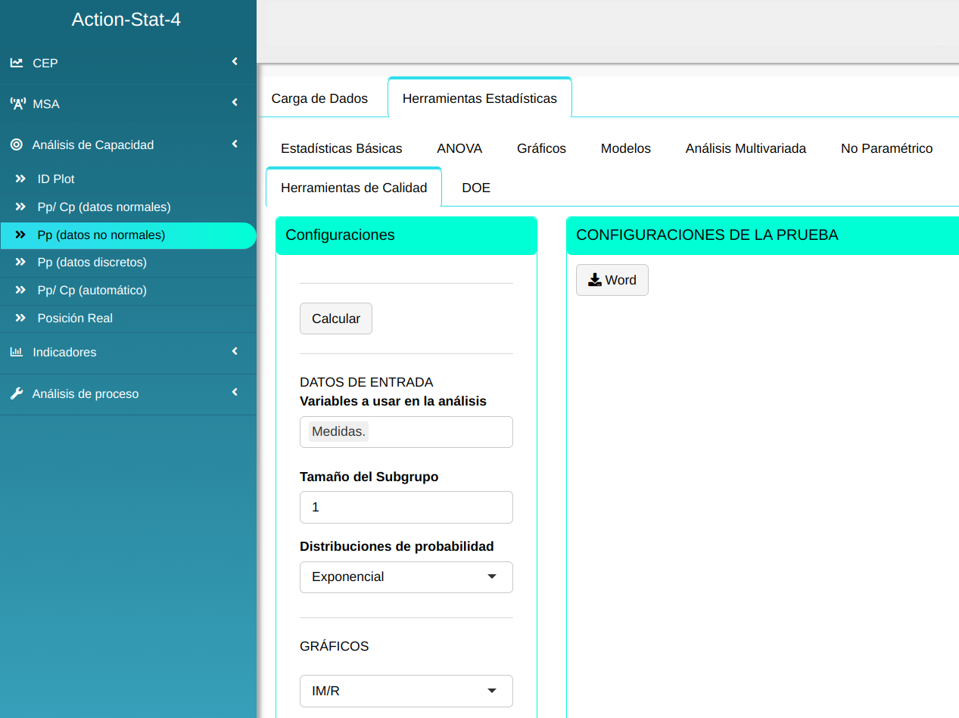This screenshot has height=718, width=959.
Task: Click the download icon on Word button
Action: pyautogui.click(x=595, y=280)
